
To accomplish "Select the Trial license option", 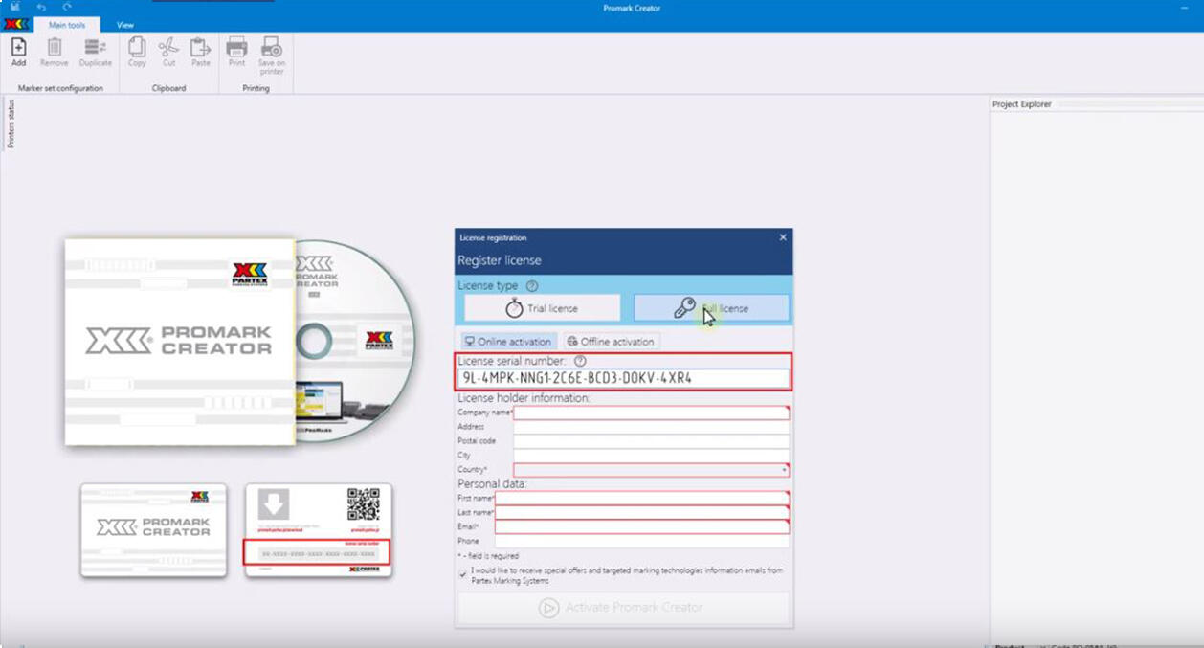I will (542, 308).
